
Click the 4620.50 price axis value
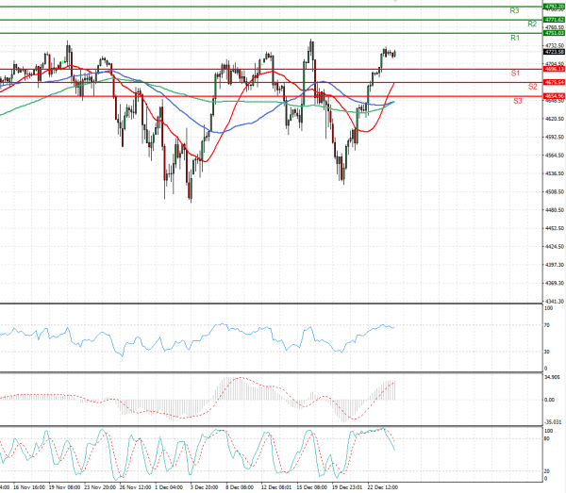coord(555,119)
